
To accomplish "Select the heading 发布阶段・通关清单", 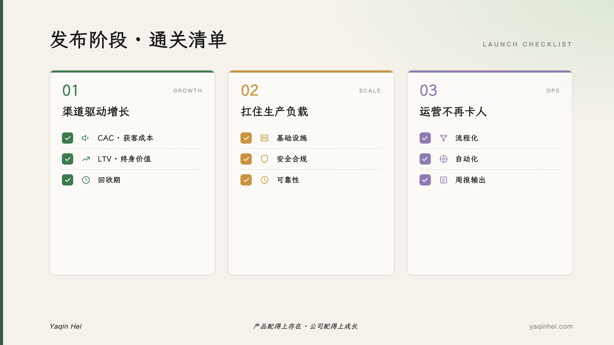I will click(x=138, y=40).
